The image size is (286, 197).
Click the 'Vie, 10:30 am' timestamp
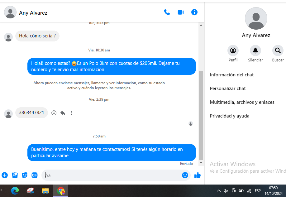99,50
